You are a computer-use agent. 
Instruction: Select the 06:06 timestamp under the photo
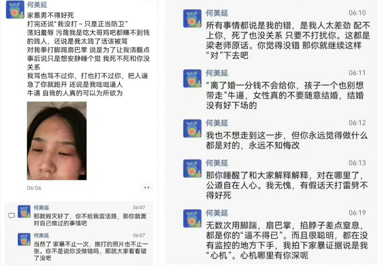34,188
